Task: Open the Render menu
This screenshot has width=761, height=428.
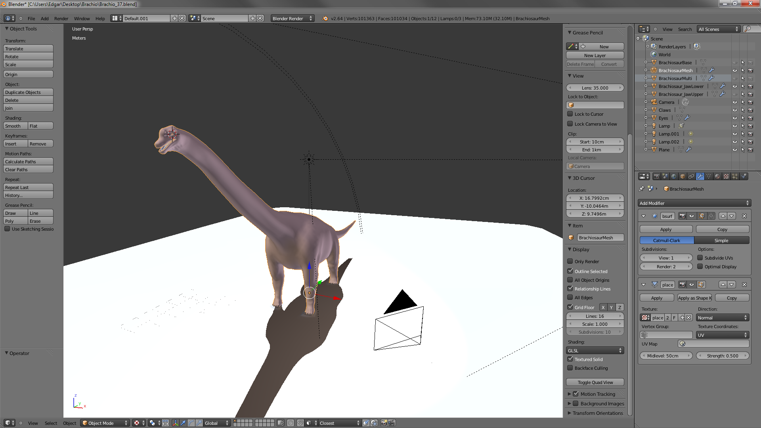Action: click(x=61, y=18)
